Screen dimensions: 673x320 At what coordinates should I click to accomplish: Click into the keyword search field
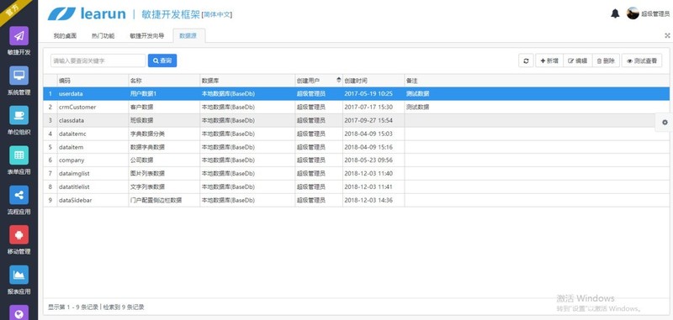tap(98, 60)
